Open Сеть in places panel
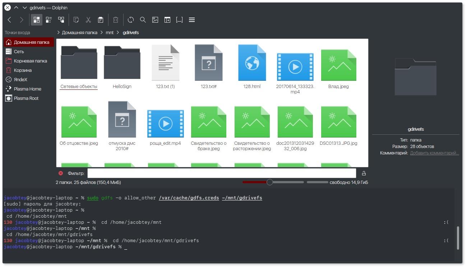Image resolution: width=467 pixels, height=268 pixels. [x=29, y=51]
